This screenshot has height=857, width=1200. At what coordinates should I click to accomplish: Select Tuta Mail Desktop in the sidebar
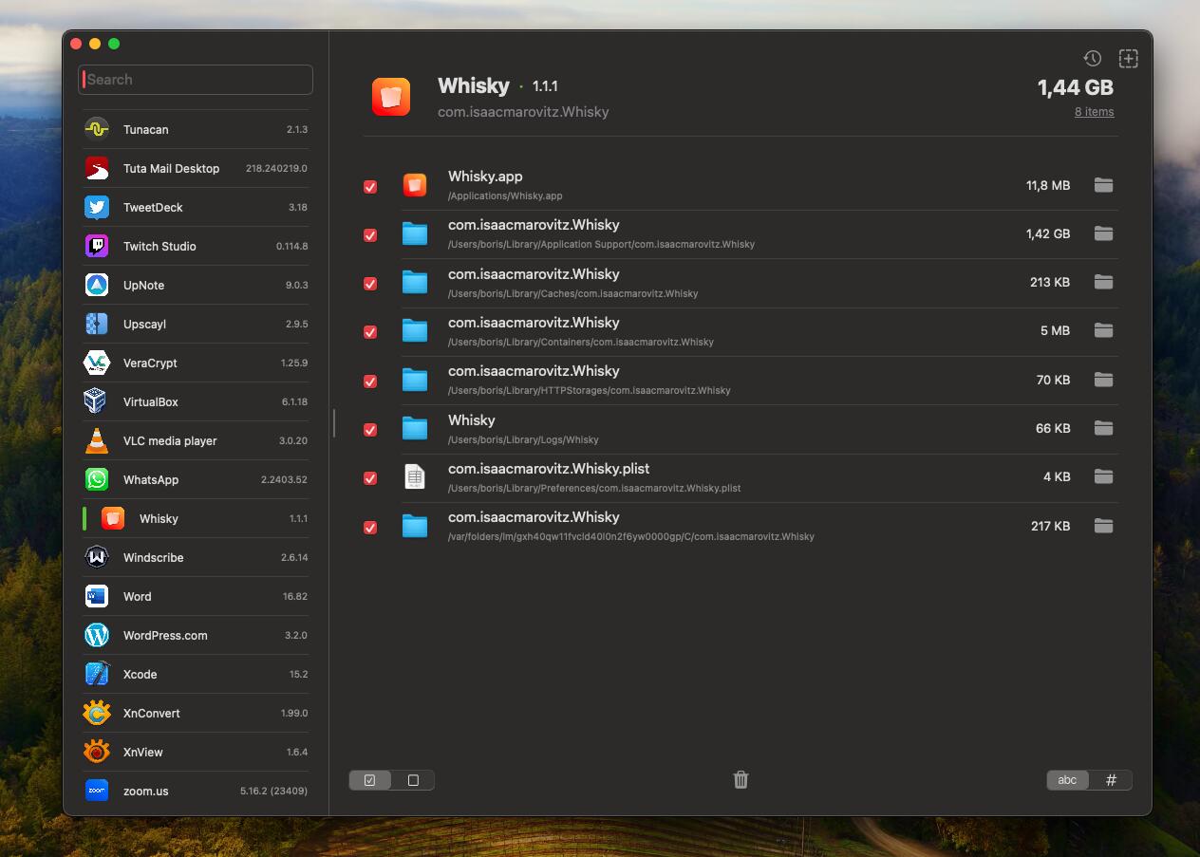pos(196,168)
